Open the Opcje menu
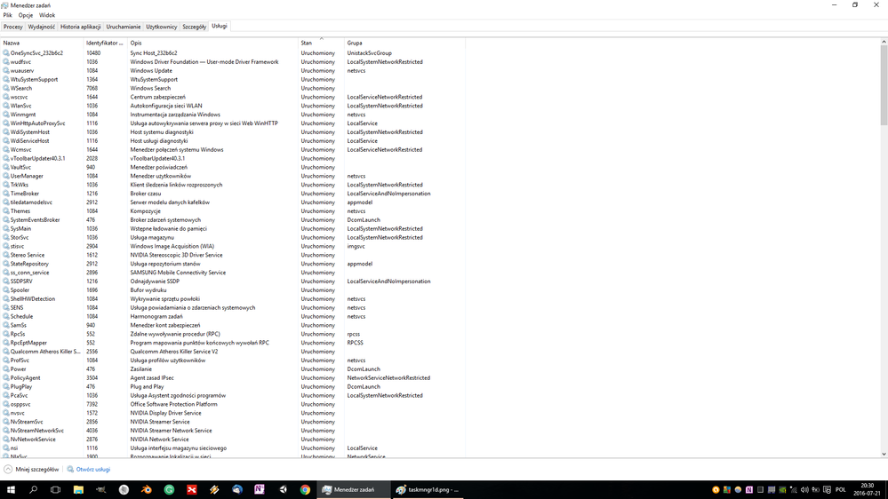 pyautogui.click(x=26, y=15)
